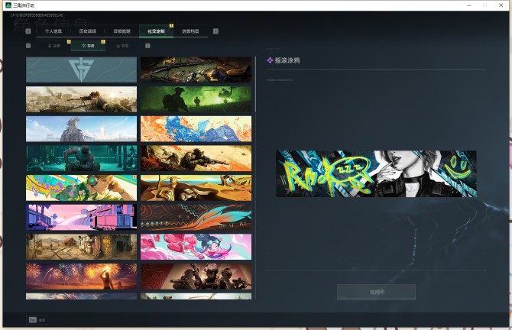Click the key hint right of the medal sub-tab
This screenshot has height=330, width=512.
[x=147, y=46]
